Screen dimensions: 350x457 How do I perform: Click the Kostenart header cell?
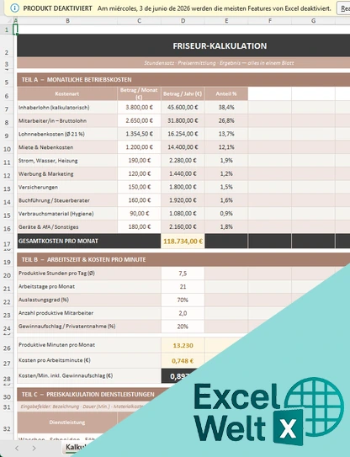67,93
